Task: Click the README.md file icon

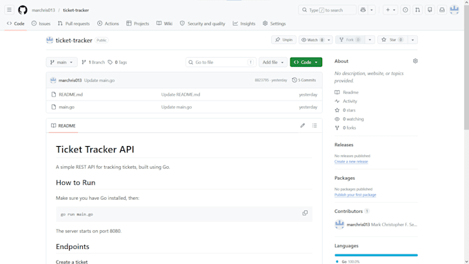Action: tap(54, 94)
